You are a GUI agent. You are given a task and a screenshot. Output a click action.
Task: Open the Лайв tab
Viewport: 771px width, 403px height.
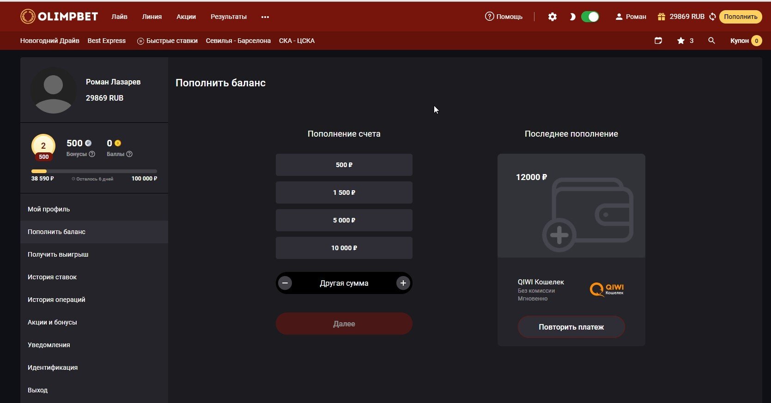(119, 17)
